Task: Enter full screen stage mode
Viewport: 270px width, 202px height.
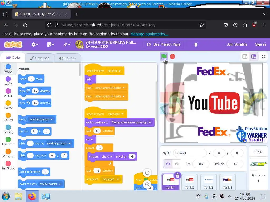Action: coord(263,57)
